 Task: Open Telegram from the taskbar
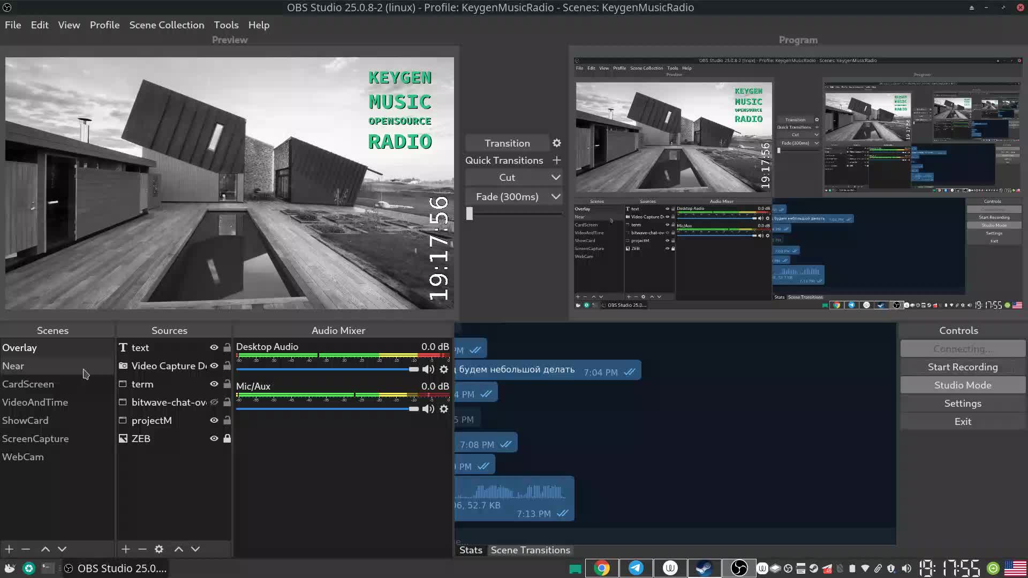coord(636,568)
